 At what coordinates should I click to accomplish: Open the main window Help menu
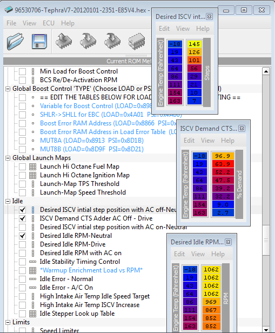click(x=68, y=23)
